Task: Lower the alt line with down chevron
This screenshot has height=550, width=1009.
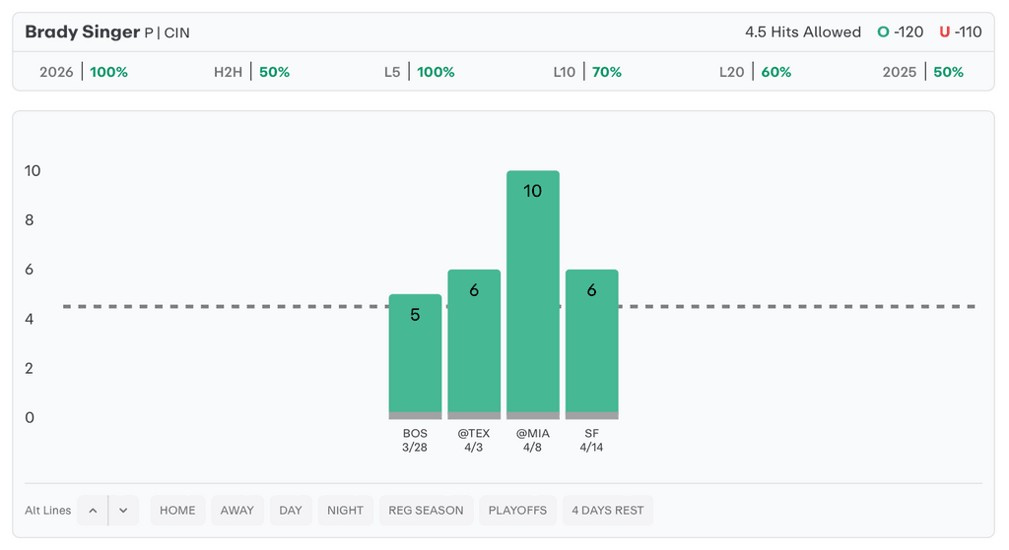Action: [123, 511]
